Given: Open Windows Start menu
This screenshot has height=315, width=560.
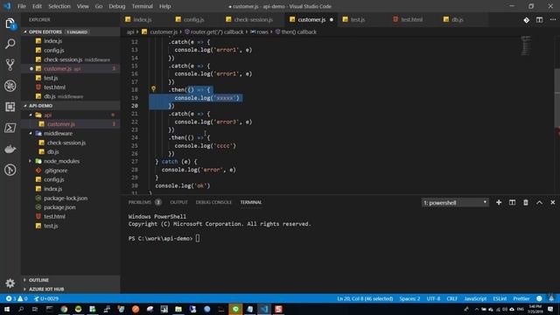Looking at the screenshot, I should 7,309.
